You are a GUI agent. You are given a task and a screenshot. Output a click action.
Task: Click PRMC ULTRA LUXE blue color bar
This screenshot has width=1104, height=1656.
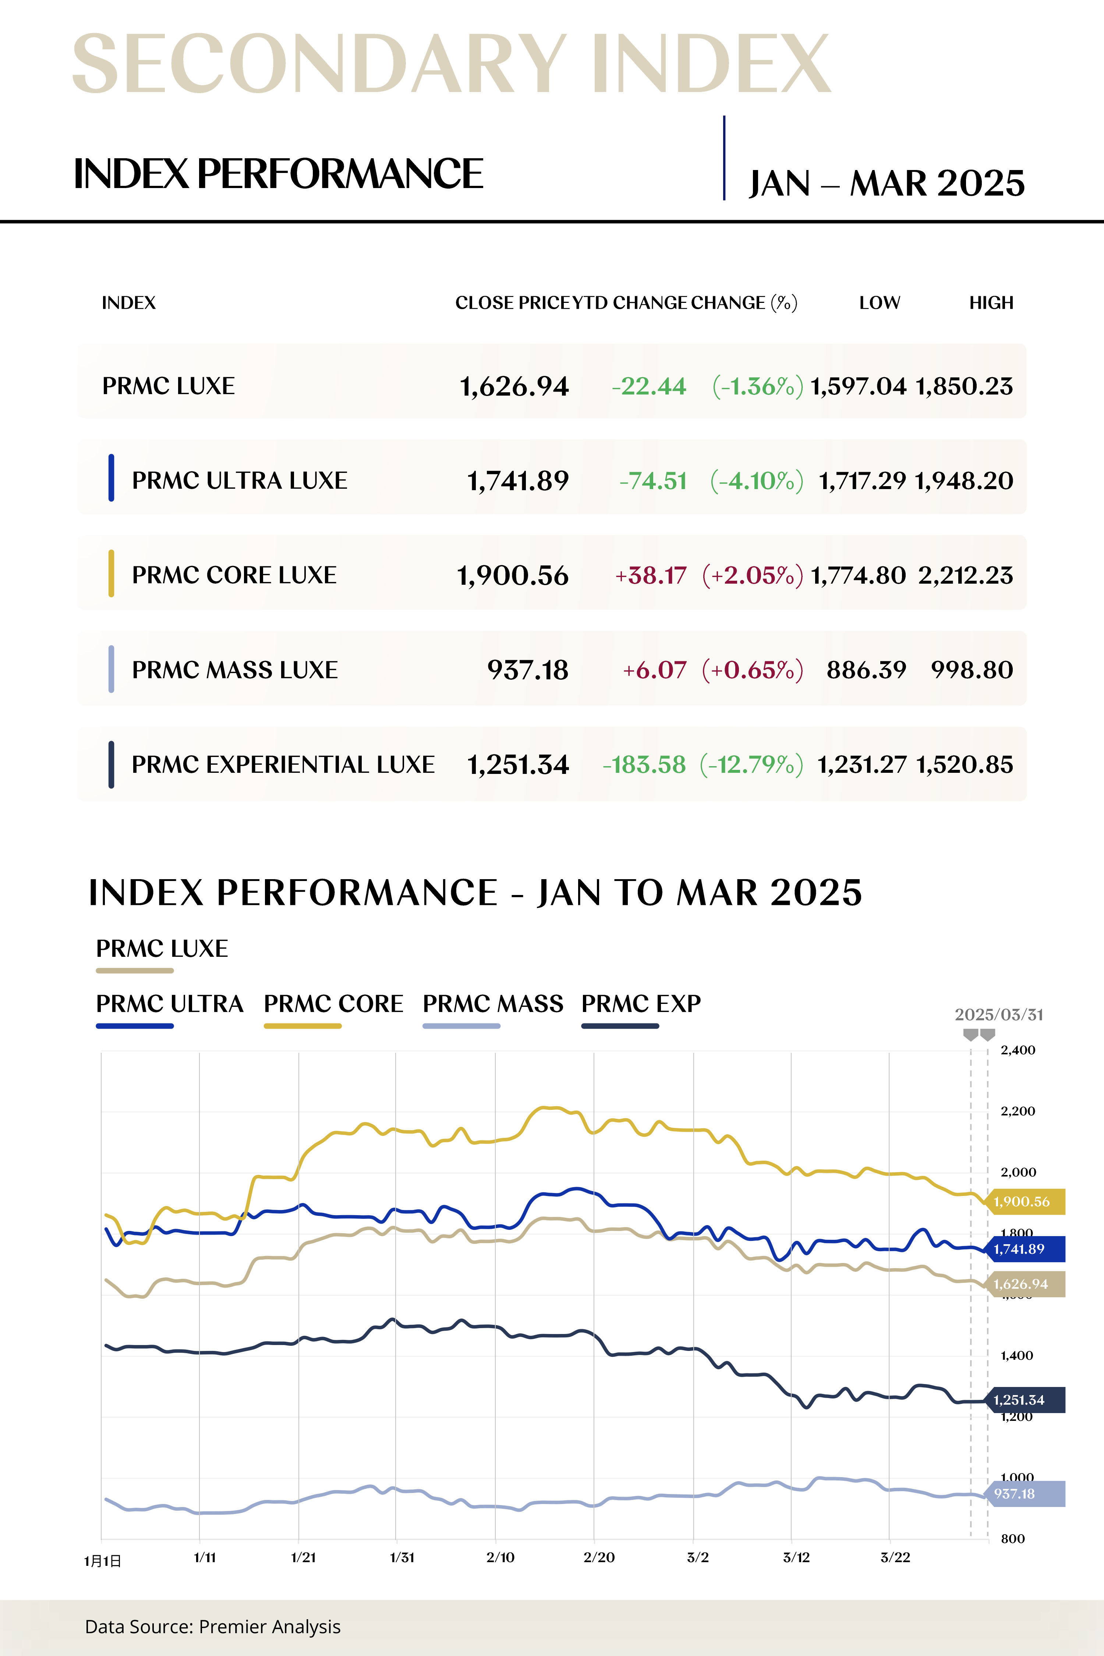click(111, 478)
